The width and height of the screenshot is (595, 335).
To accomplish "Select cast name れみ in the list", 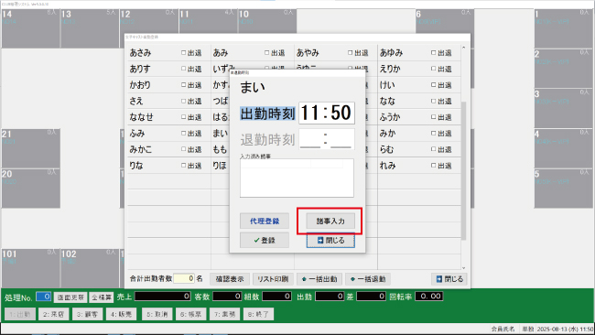I will coord(388,166).
